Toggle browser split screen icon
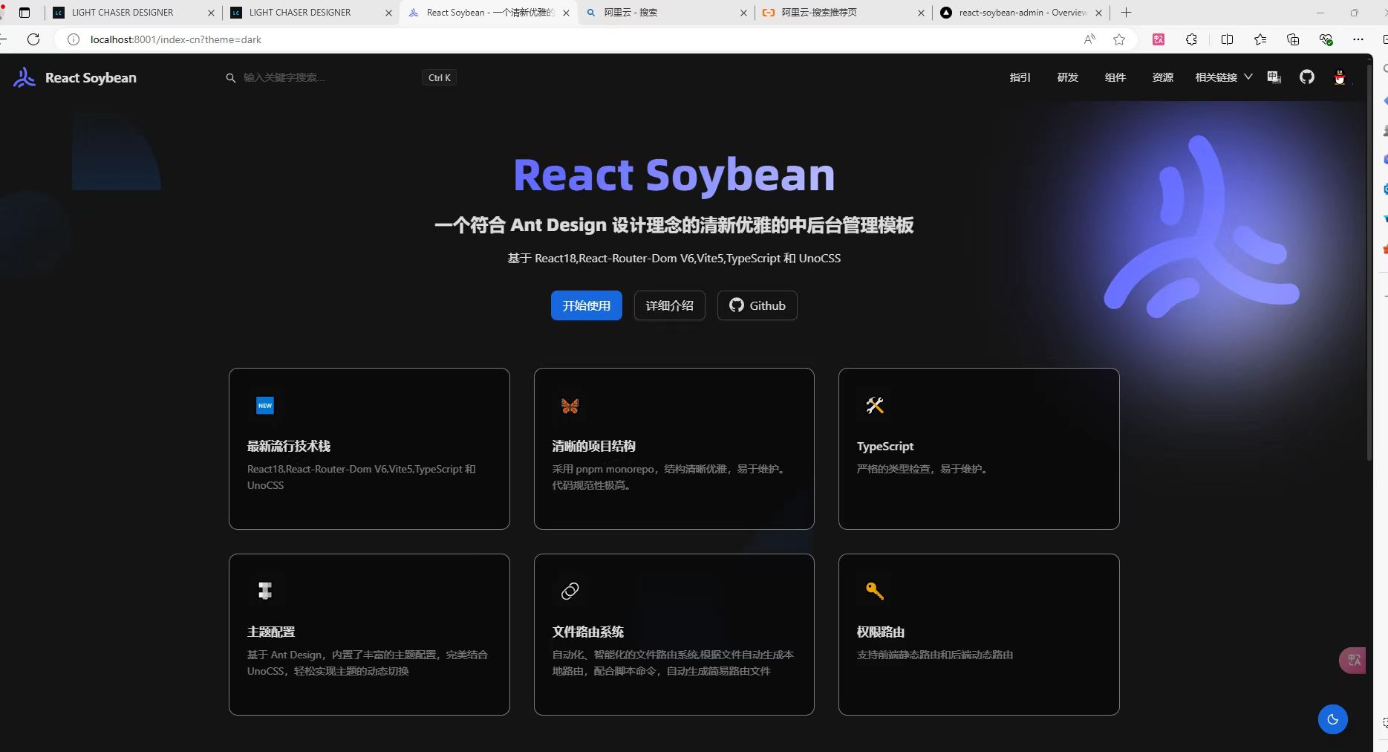 coord(1227,39)
